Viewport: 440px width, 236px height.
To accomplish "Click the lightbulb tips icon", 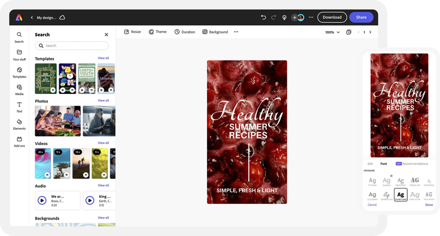I will [285, 18].
